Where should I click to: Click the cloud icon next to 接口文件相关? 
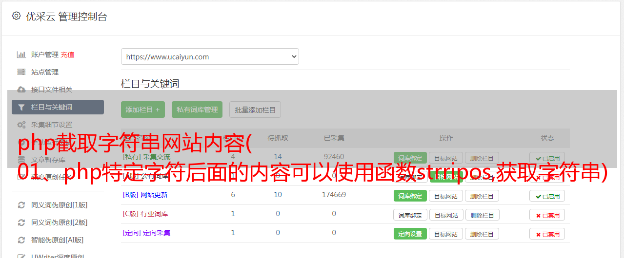pos(21,90)
